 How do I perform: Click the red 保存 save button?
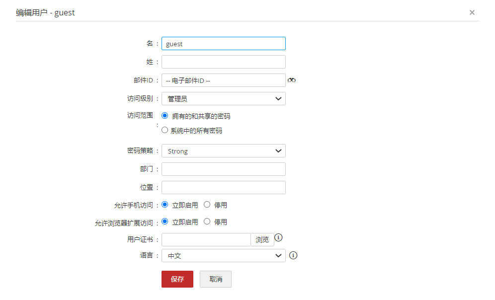coord(177,279)
